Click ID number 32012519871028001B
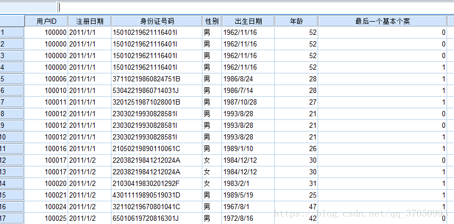 [156, 102]
